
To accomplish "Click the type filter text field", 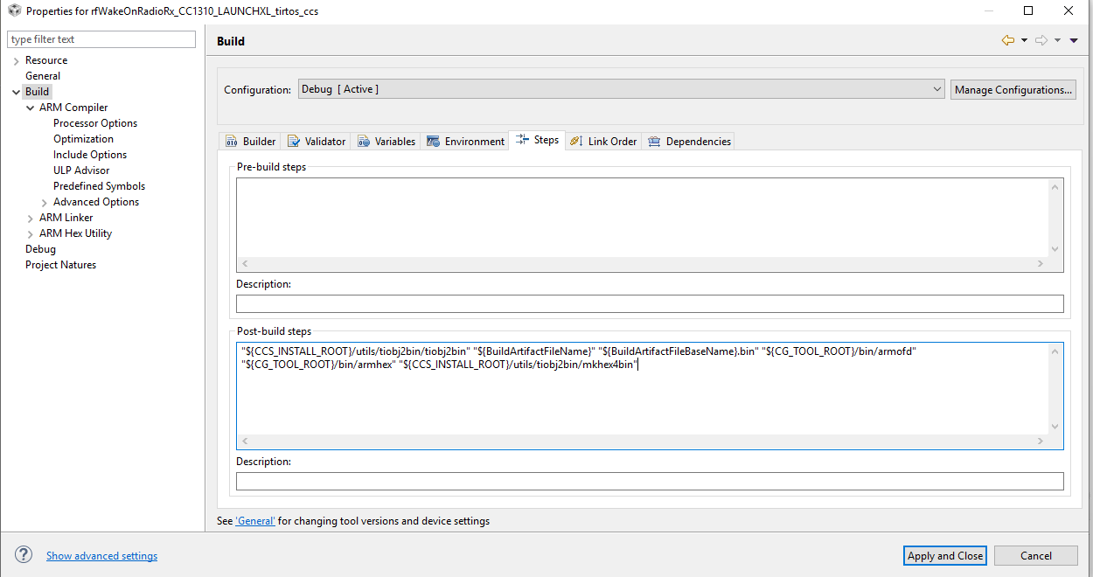I will 101,39.
